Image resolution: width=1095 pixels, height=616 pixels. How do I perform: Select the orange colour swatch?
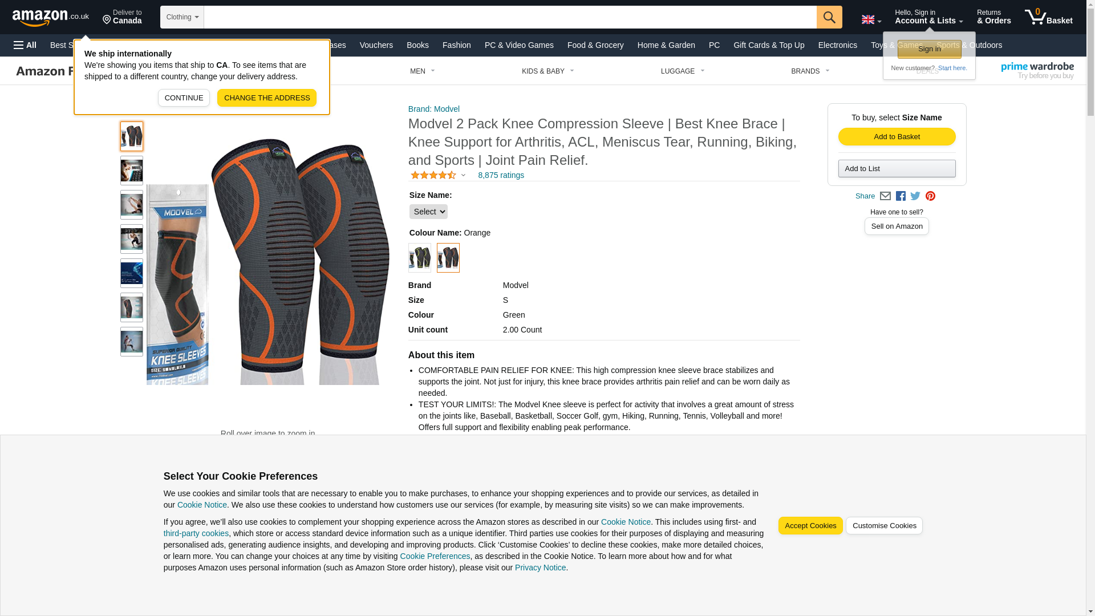(448, 258)
